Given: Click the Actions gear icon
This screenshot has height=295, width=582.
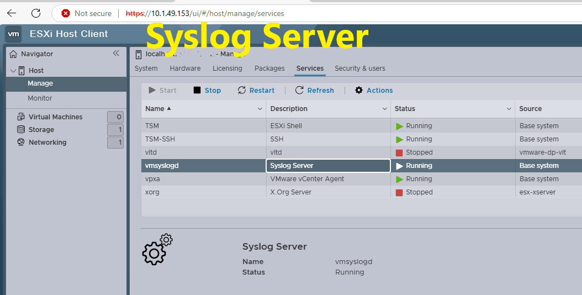Looking at the screenshot, I should click(x=359, y=90).
